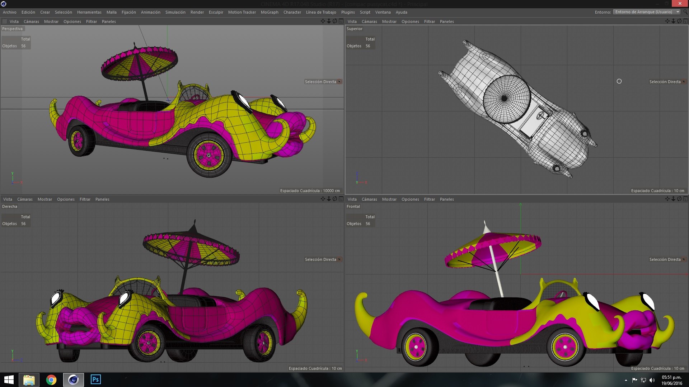Click Espaciado Cuadrícula 10000 cm text in Perspectiva
Screen dimensions: 689x387
pos(310,191)
